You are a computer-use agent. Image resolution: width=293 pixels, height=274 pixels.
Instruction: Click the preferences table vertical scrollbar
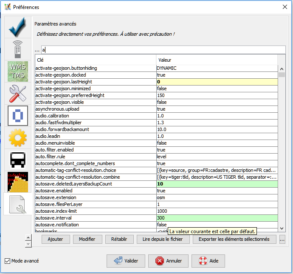click(x=282, y=149)
